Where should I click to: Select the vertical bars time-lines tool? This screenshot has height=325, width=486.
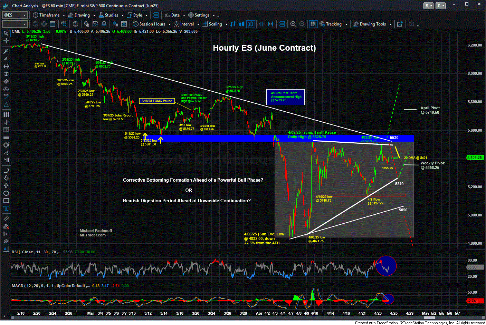6,114
